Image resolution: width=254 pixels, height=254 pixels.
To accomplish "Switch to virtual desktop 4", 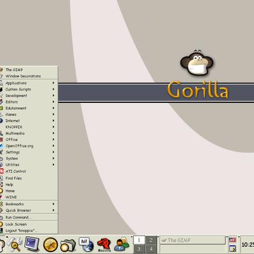I will pyautogui.click(x=151, y=249).
